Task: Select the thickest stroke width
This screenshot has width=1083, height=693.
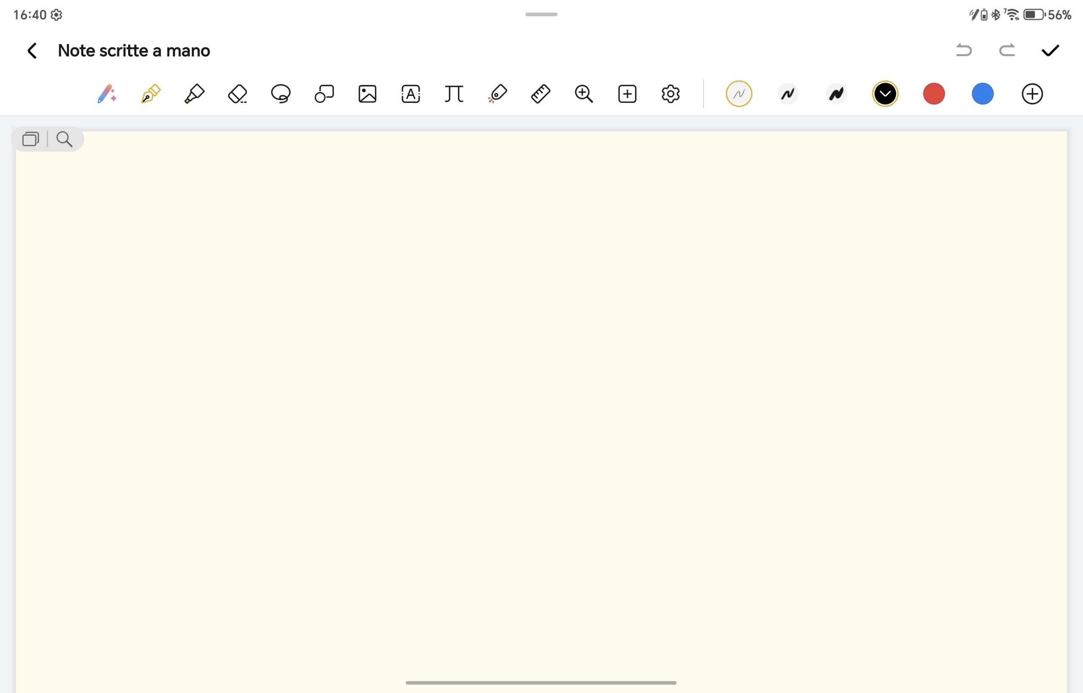Action: [836, 93]
